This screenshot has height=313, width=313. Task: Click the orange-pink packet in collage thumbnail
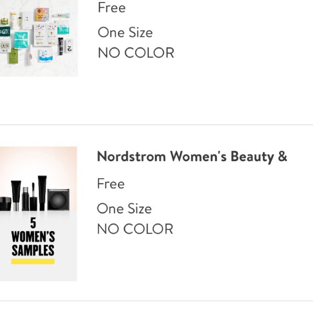pos(42,15)
